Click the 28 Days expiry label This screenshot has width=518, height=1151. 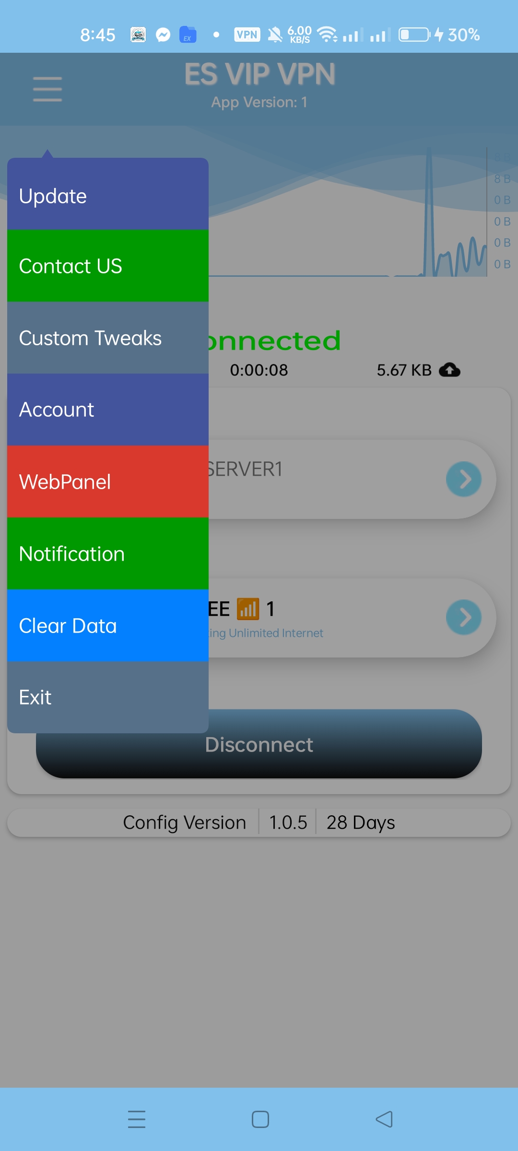tap(361, 822)
